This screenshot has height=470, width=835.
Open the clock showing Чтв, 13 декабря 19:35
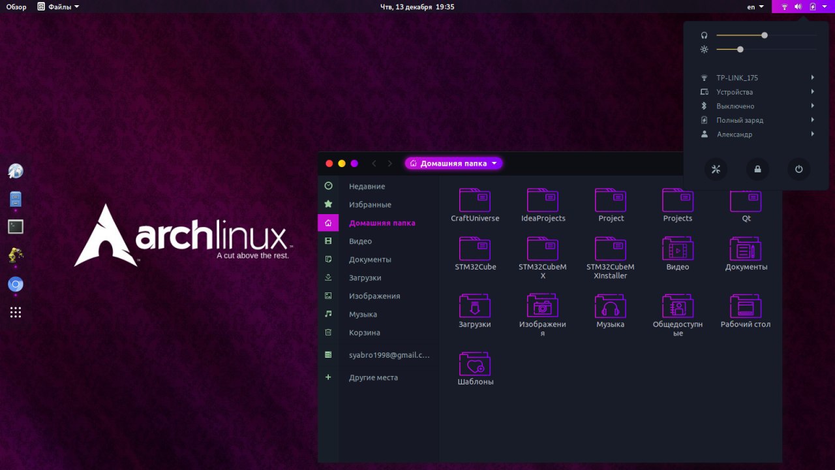pyautogui.click(x=417, y=7)
